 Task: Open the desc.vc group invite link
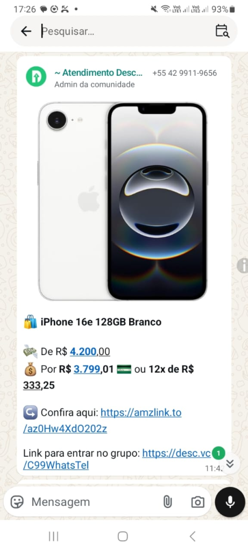pyautogui.click(x=117, y=460)
